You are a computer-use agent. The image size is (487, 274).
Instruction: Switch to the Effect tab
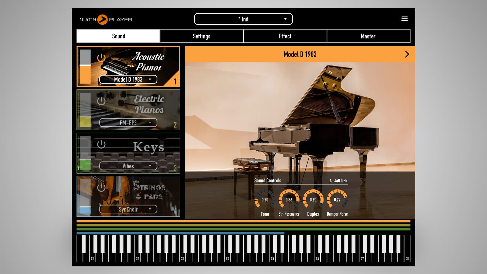pyautogui.click(x=285, y=36)
